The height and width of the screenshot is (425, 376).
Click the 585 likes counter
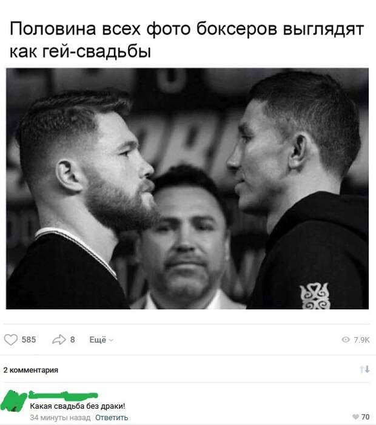coord(29,340)
